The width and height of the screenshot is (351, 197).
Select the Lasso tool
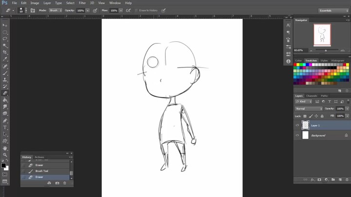pos(5,39)
